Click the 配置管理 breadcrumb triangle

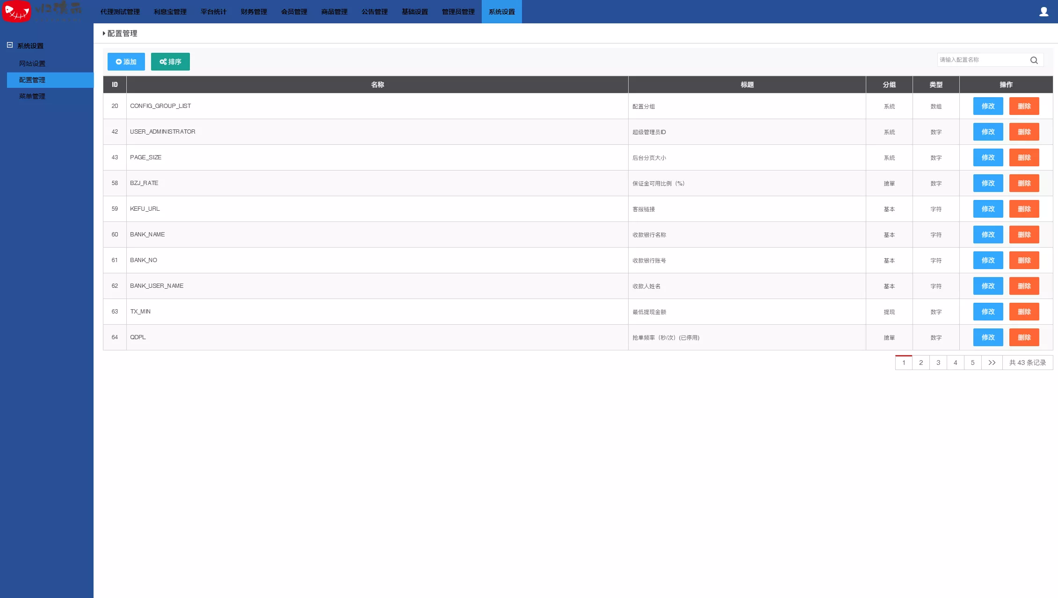tap(104, 33)
